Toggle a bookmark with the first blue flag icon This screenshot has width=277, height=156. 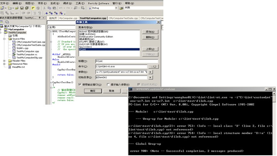click(46, 13)
